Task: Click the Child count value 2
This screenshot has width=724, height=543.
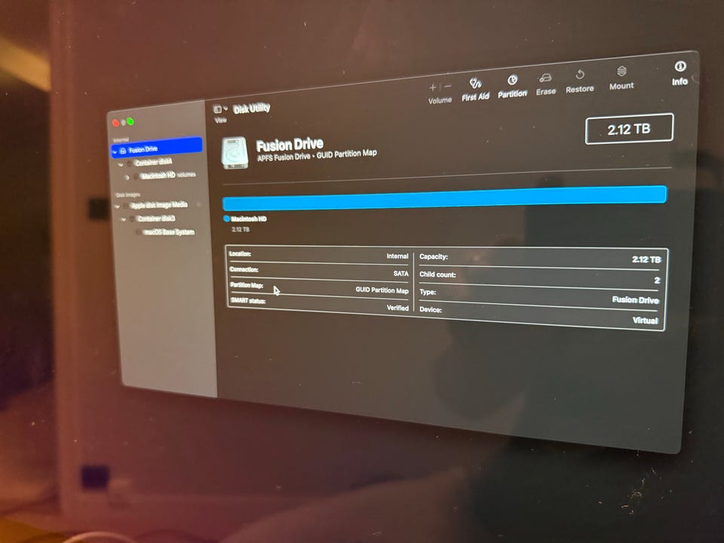Action: click(x=657, y=280)
